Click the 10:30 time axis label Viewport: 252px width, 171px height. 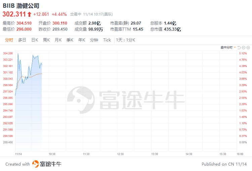point(52,154)
